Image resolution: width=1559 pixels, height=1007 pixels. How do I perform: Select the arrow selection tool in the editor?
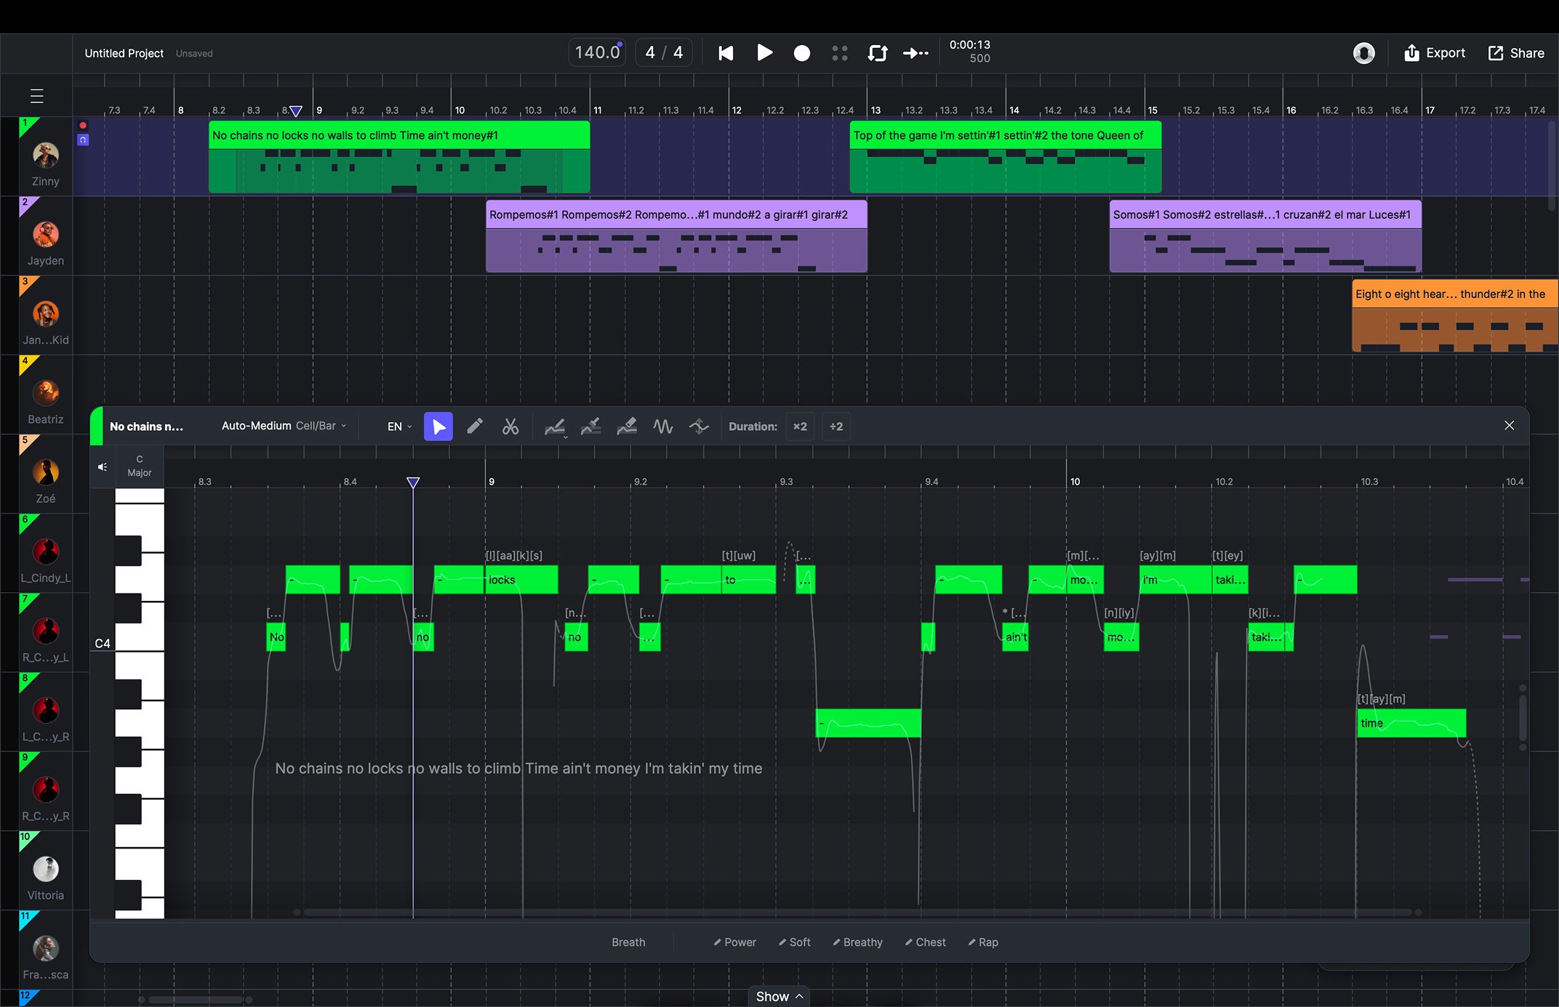pos(438,426)
